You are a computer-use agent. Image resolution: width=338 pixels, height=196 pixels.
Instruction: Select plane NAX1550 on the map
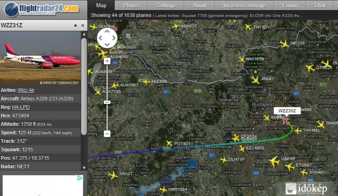tap(242, 59)
